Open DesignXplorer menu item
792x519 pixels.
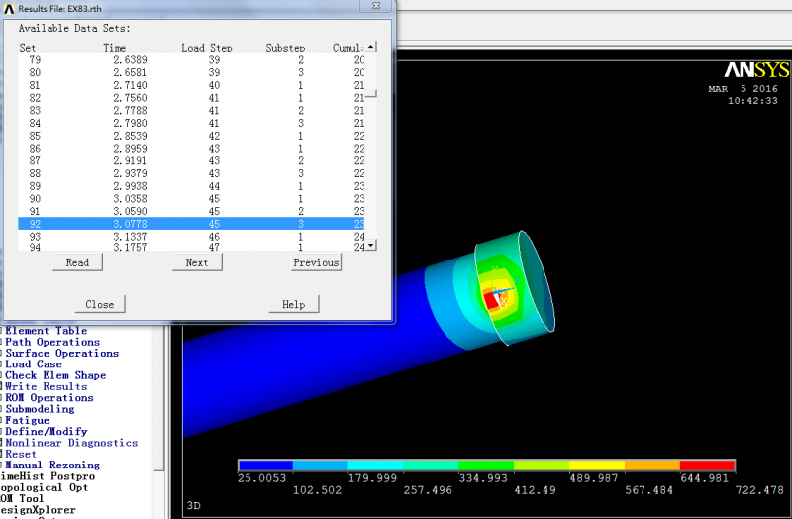[x=38, y=509]
